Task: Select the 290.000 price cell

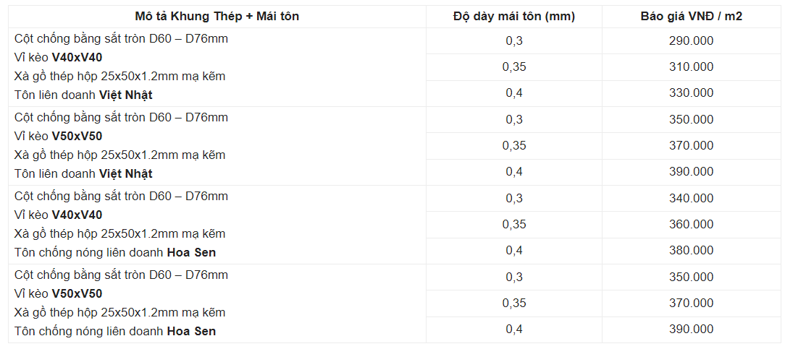Action: point(691,40)
